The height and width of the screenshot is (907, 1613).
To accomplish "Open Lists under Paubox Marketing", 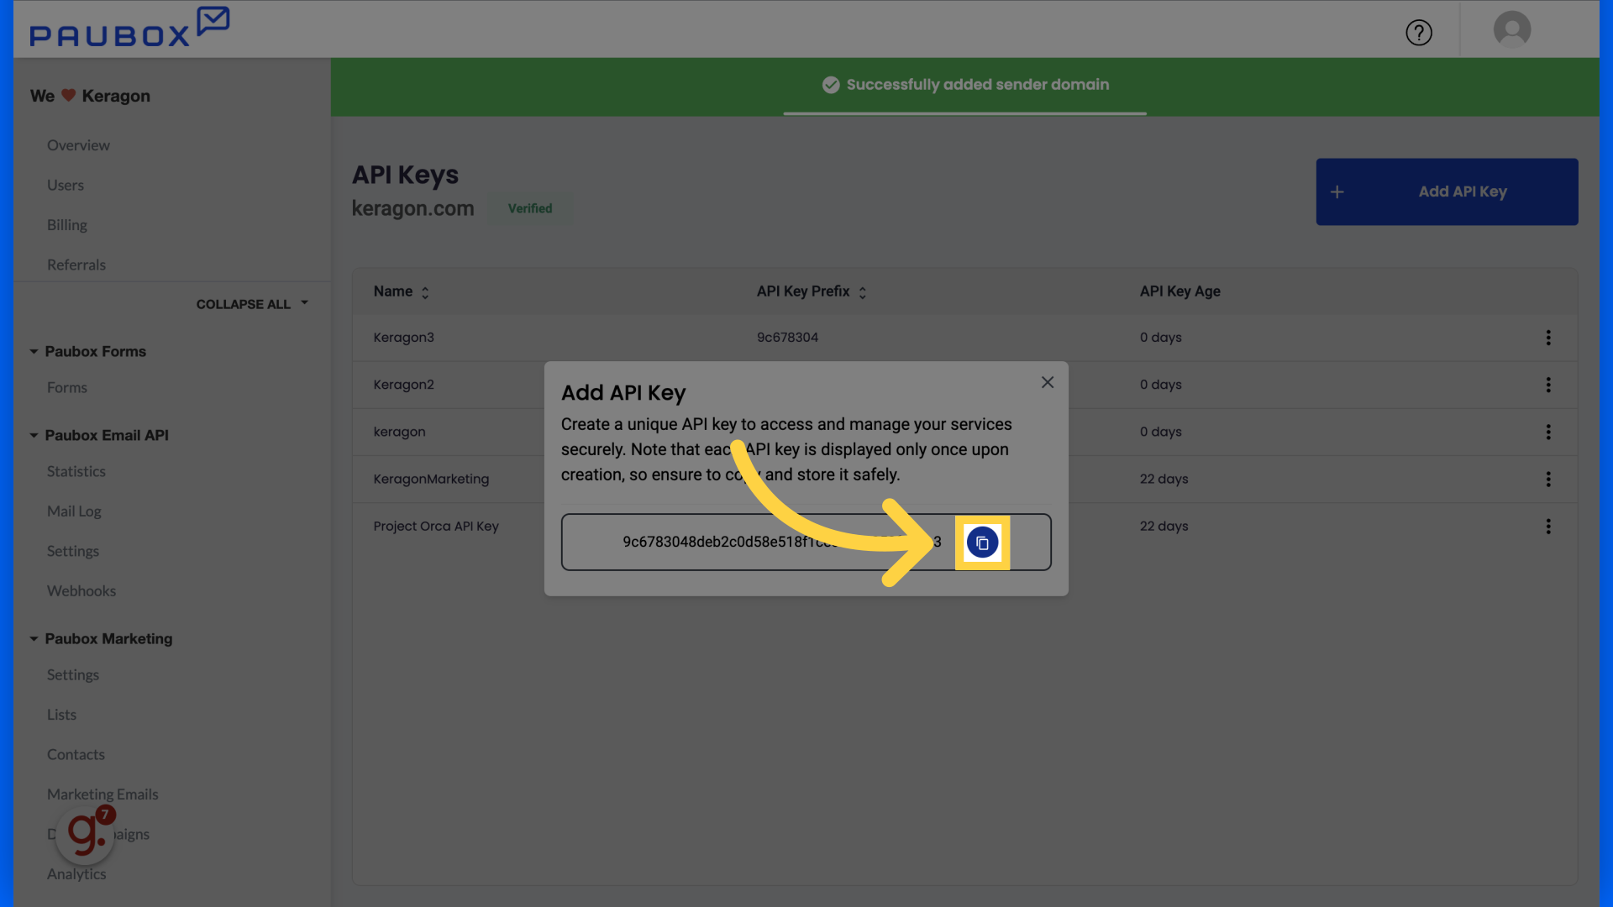I will click(x=61, y=715).
